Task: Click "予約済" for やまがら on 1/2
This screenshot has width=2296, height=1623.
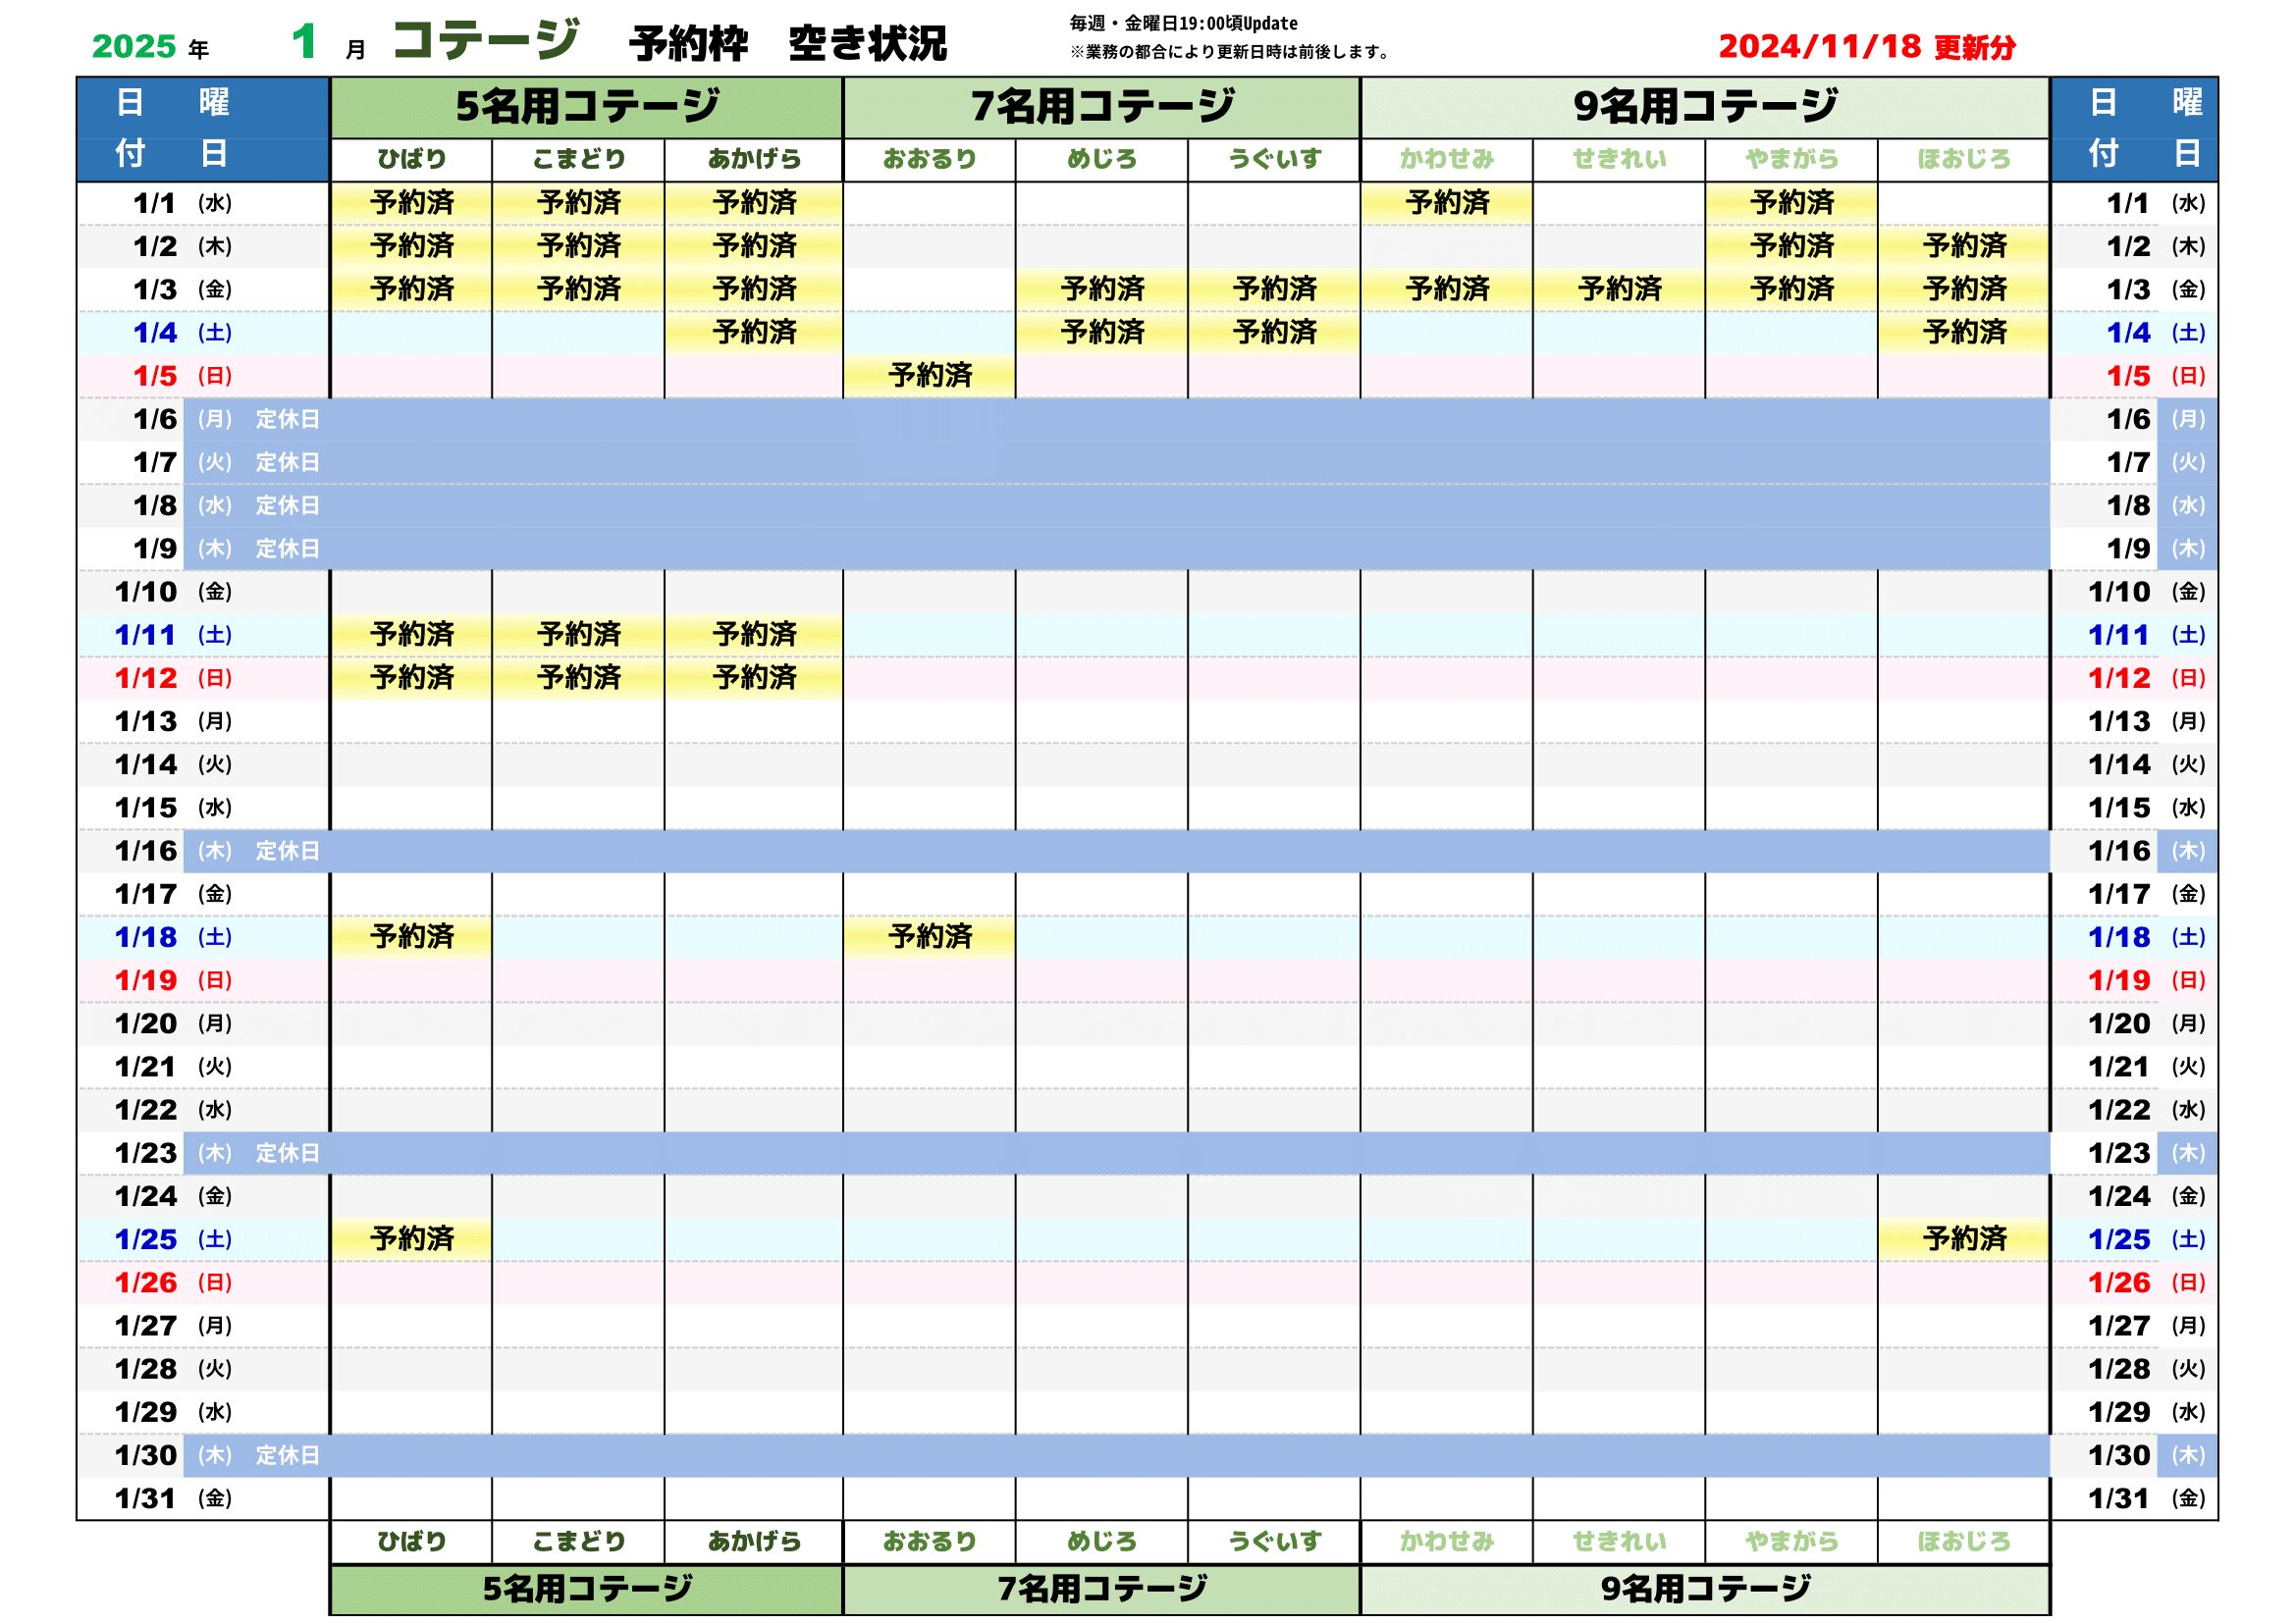Action: click(1792, 246)
